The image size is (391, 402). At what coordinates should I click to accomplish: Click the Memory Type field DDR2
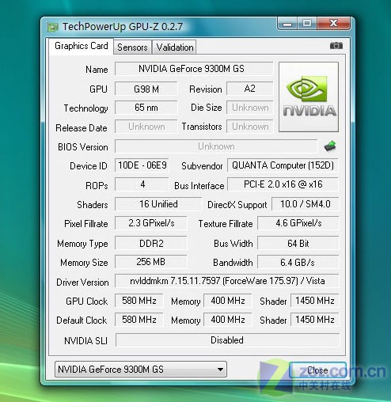point(151,243)
